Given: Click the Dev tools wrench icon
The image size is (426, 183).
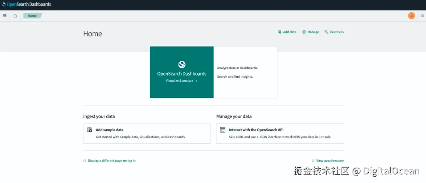Looking at the screenshot, I should point(326,32).
